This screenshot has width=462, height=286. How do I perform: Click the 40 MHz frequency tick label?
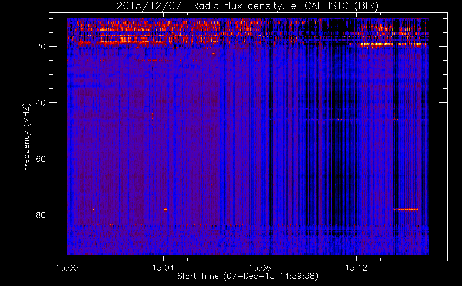41,103
